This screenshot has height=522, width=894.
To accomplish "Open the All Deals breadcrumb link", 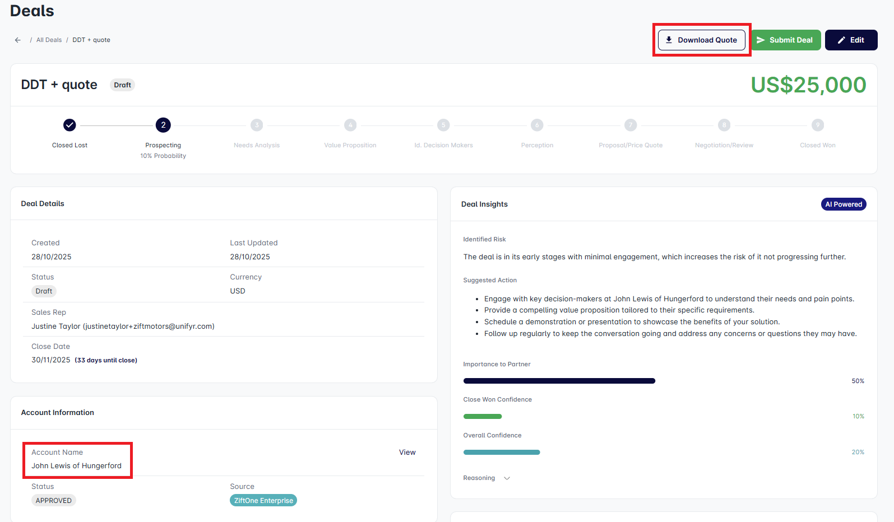I will (x=49, y=40).
